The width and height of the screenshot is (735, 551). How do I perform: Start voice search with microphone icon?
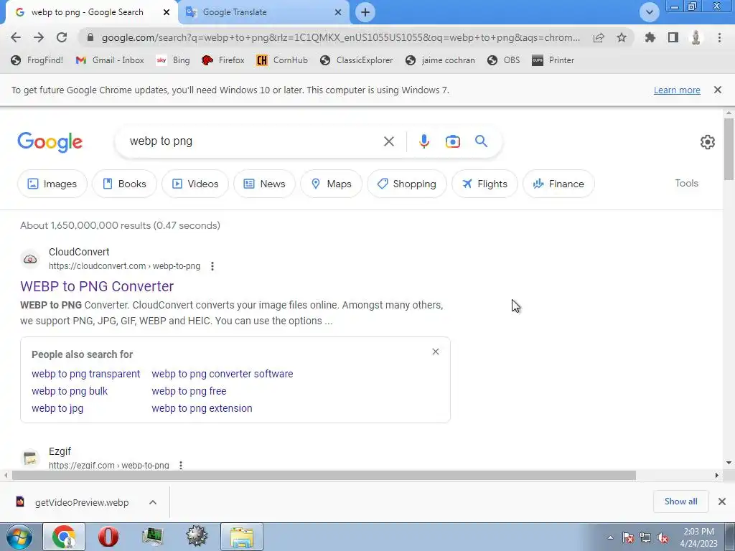pos(423,141)
